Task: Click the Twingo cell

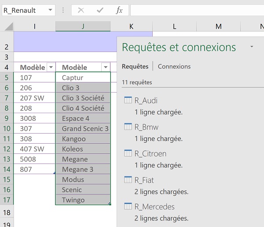Action: (83, 200)
